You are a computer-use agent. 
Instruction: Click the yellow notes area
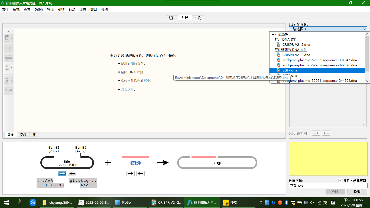tap(328, 159)
